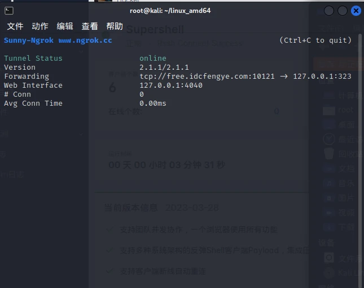This screenshot has width=364, height=288.
Task: Click the '(Ctrl+C to quit)' hint text
Action: [x=315, y=40]
